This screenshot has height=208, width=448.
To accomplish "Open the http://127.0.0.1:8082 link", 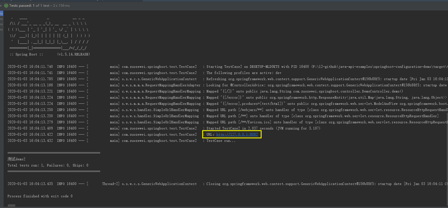I will (237, 135).
